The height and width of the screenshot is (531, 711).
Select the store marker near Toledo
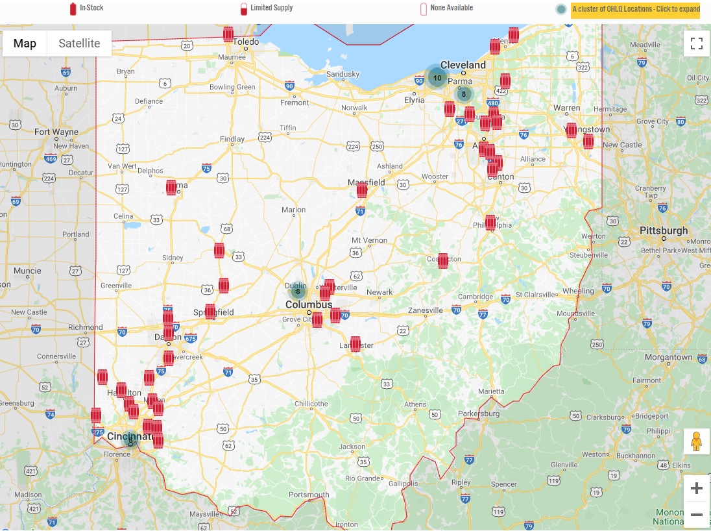[x=228, y=32]
